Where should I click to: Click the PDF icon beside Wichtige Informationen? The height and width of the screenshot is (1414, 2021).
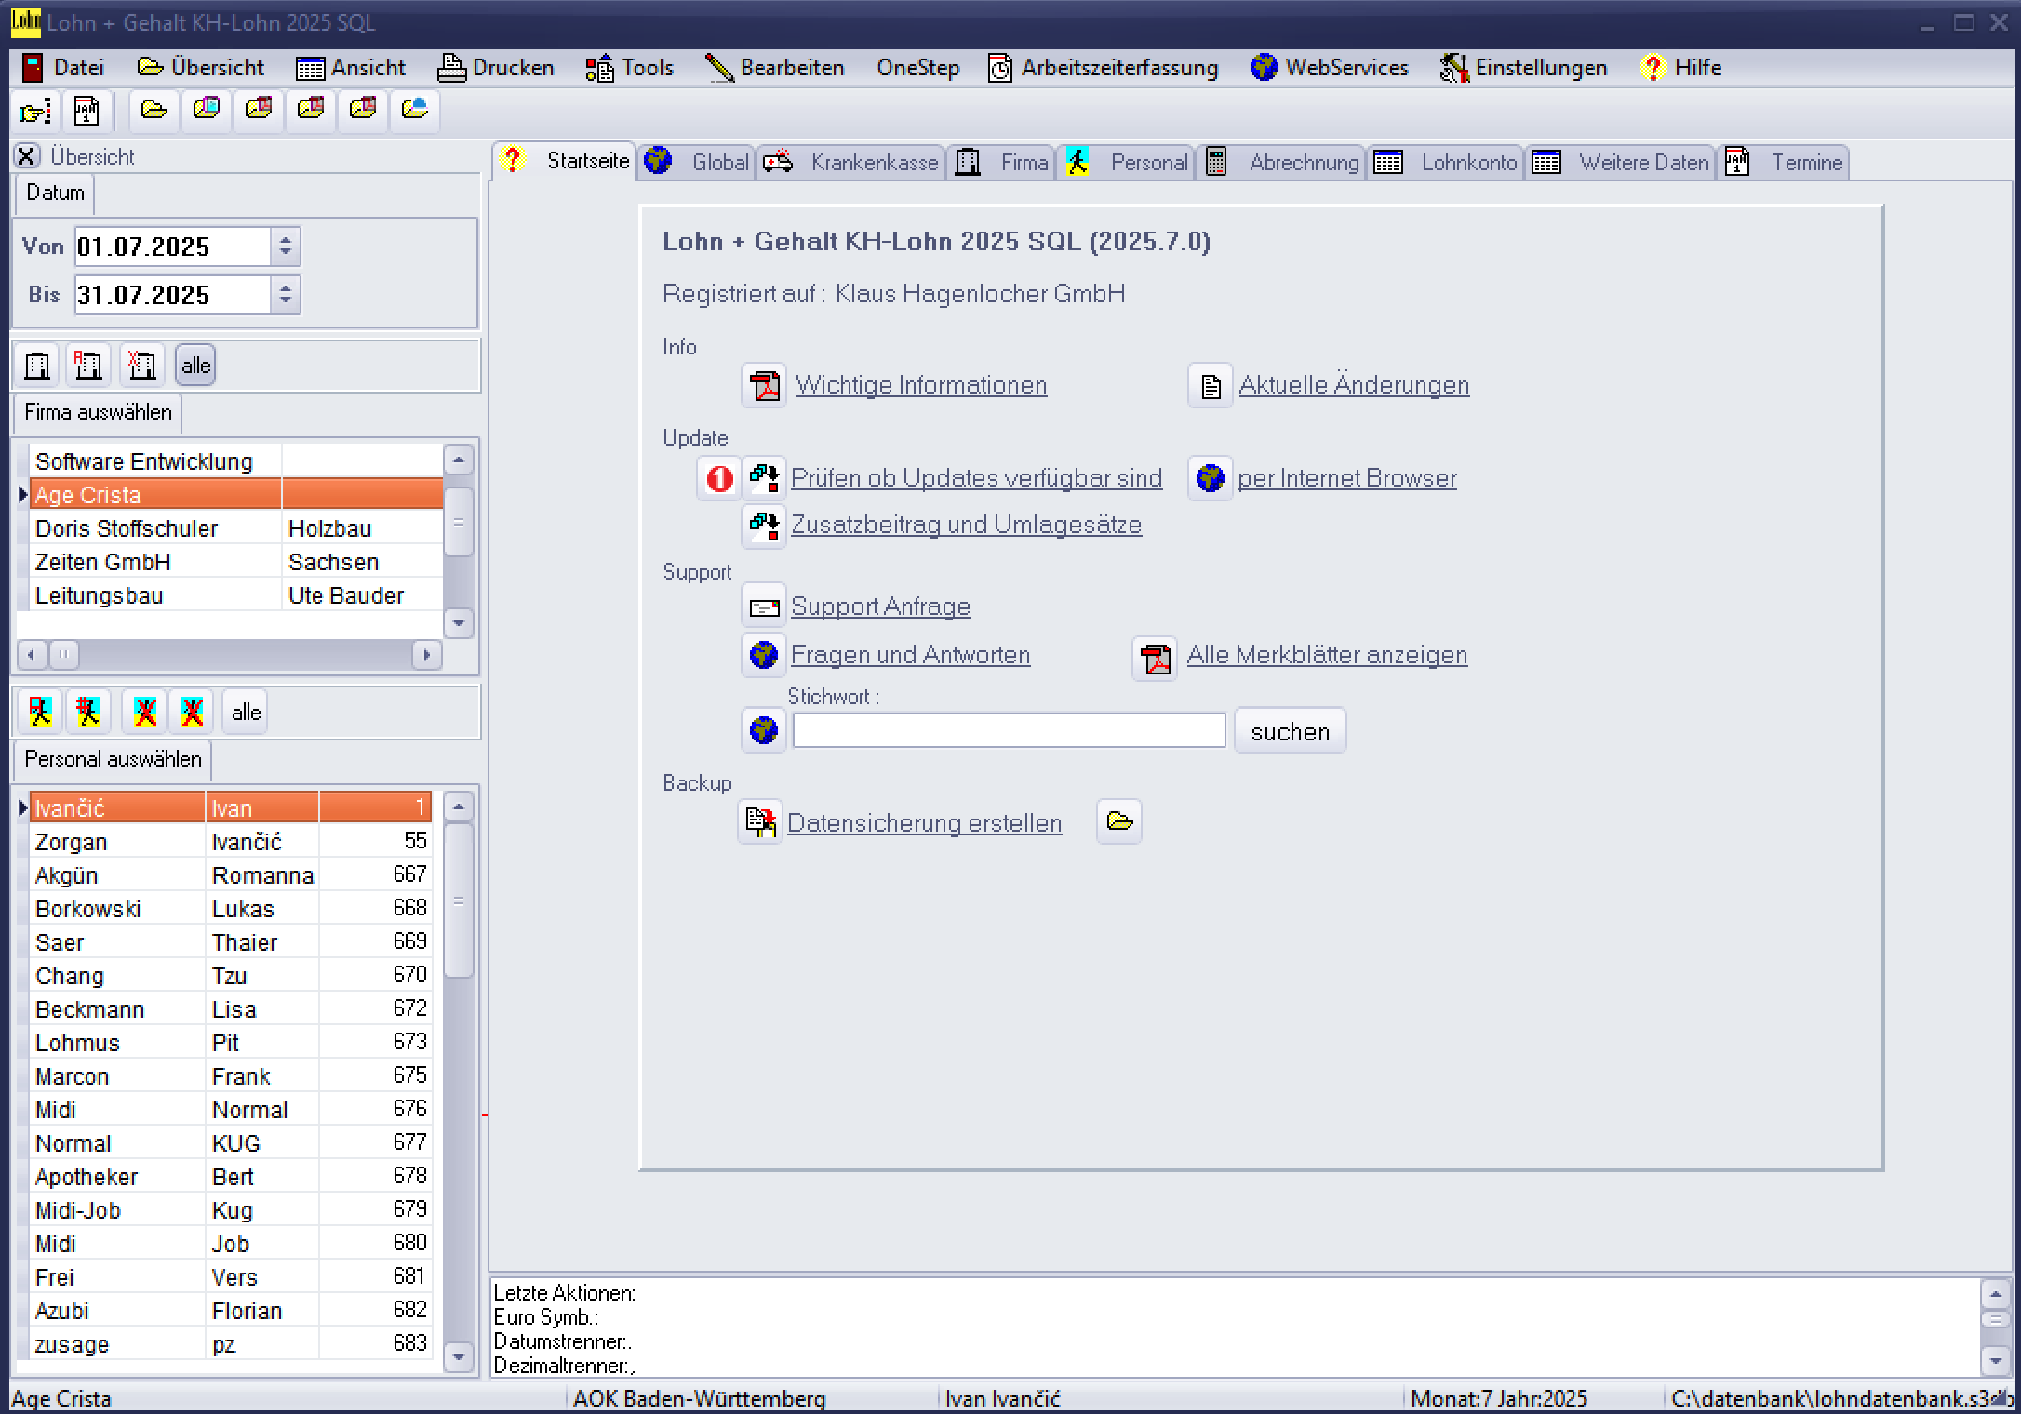point(765,386)
